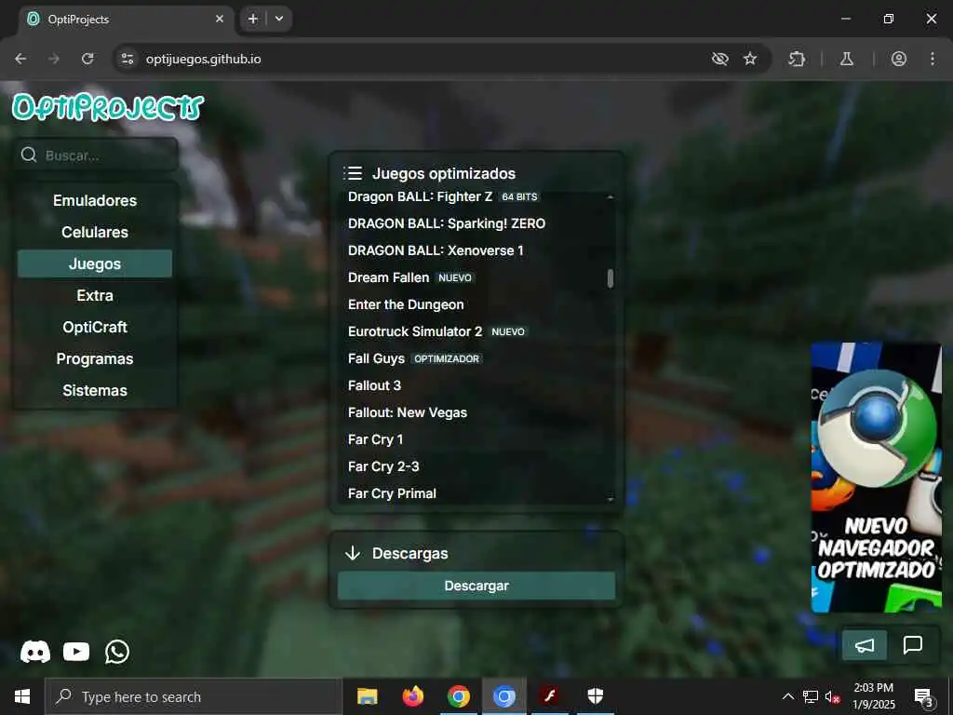Launch Firefox from the taskbar
The width and height of the screenshot is (953, 715).
pyautogui.click(x=412, y=696)
